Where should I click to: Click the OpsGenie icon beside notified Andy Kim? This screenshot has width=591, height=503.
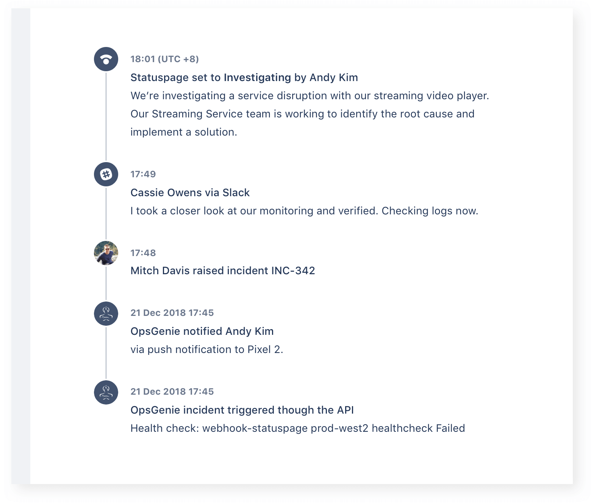click(x=106, y=314)
